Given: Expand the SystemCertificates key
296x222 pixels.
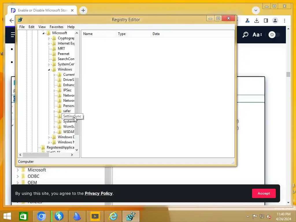Looking at the screenshot, I should coord(49,64).
